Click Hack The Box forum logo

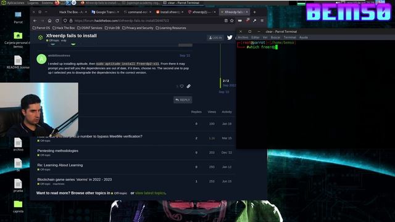(x=40, y=38)
